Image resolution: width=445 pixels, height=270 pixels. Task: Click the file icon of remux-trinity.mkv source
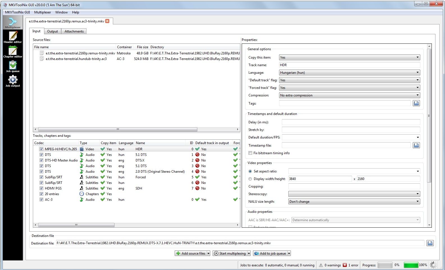(x=42, y=53)
